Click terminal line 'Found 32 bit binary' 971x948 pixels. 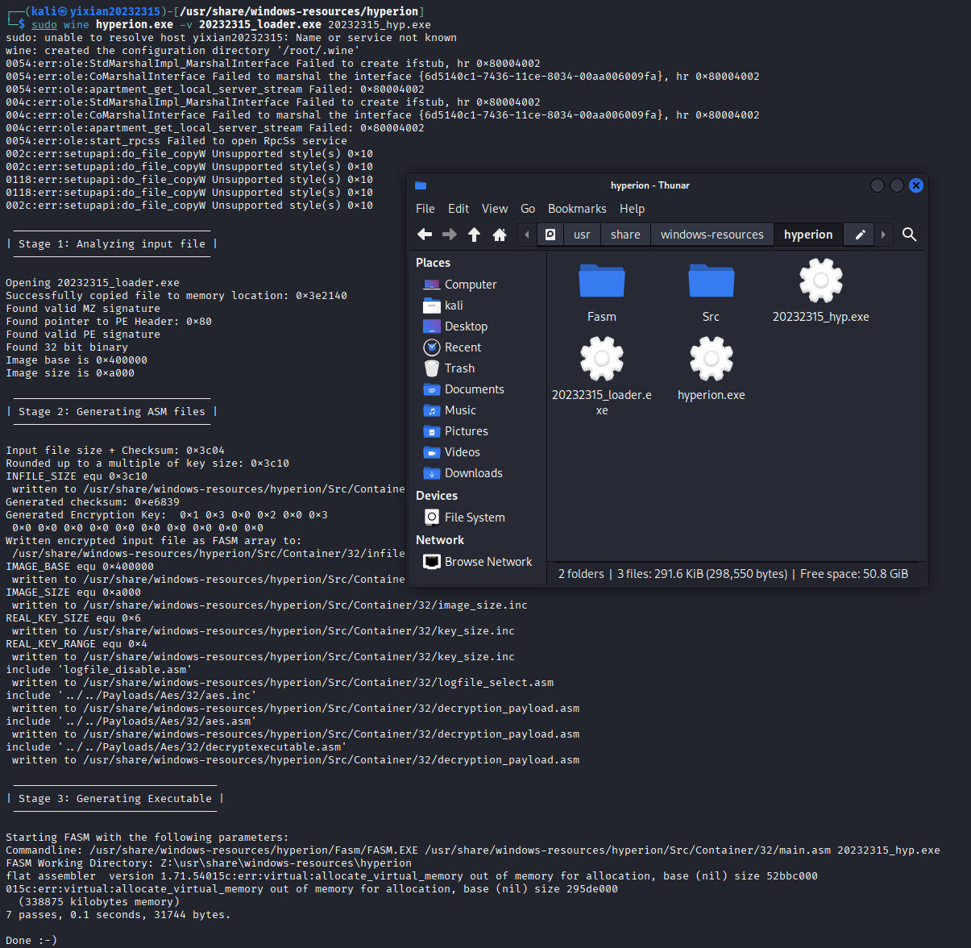(67, 347)
